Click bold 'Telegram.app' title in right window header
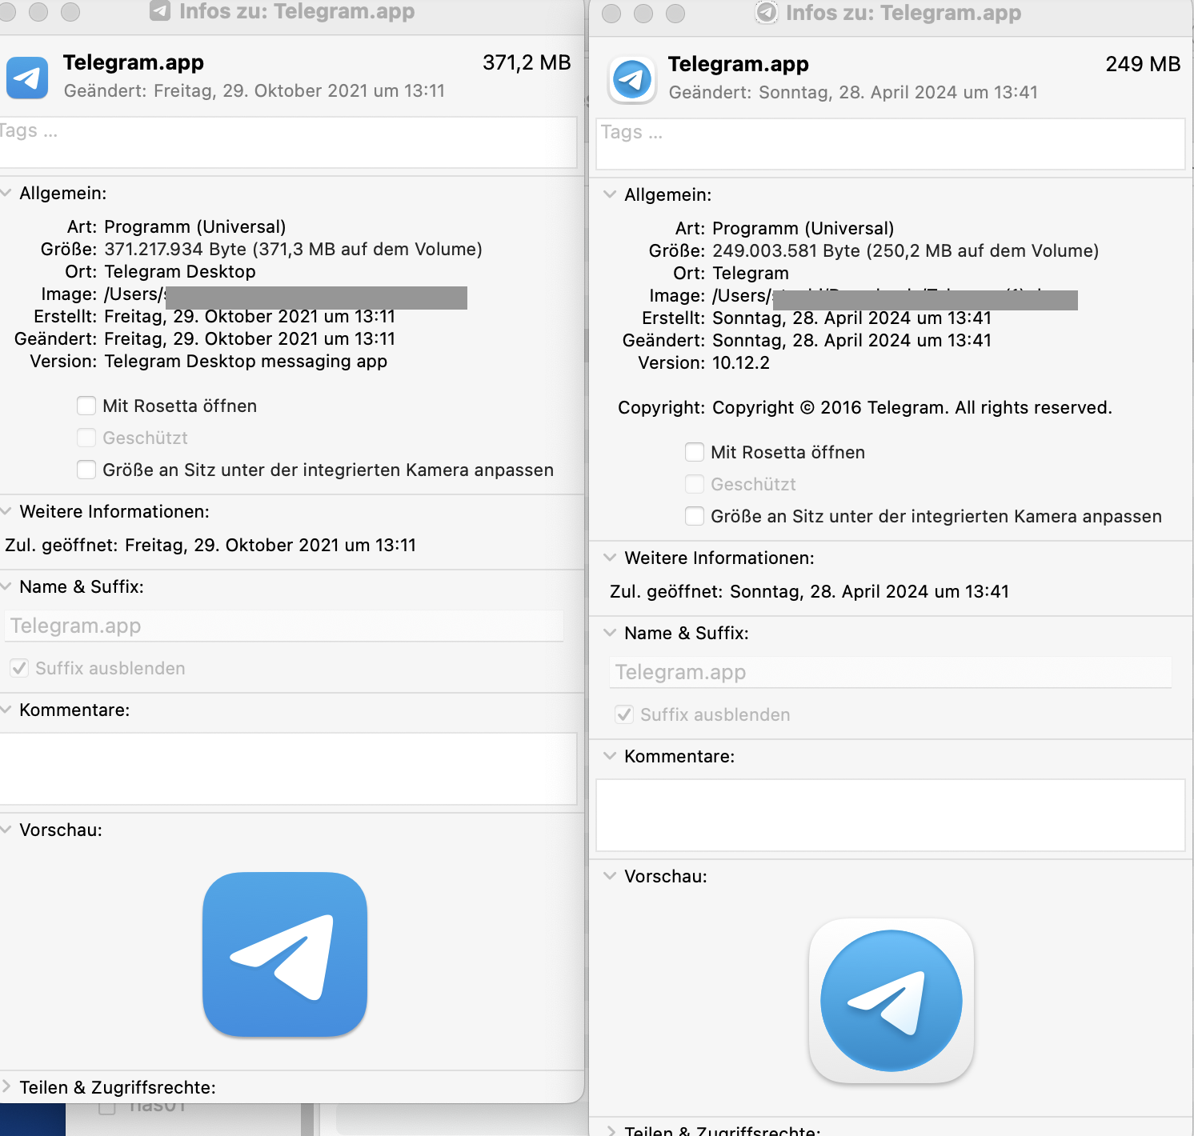The width and height of the screenshot is (1194, 1136). 739,64
